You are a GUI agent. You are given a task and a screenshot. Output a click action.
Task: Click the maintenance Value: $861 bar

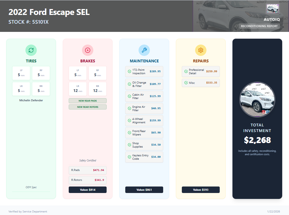(144, 190)
